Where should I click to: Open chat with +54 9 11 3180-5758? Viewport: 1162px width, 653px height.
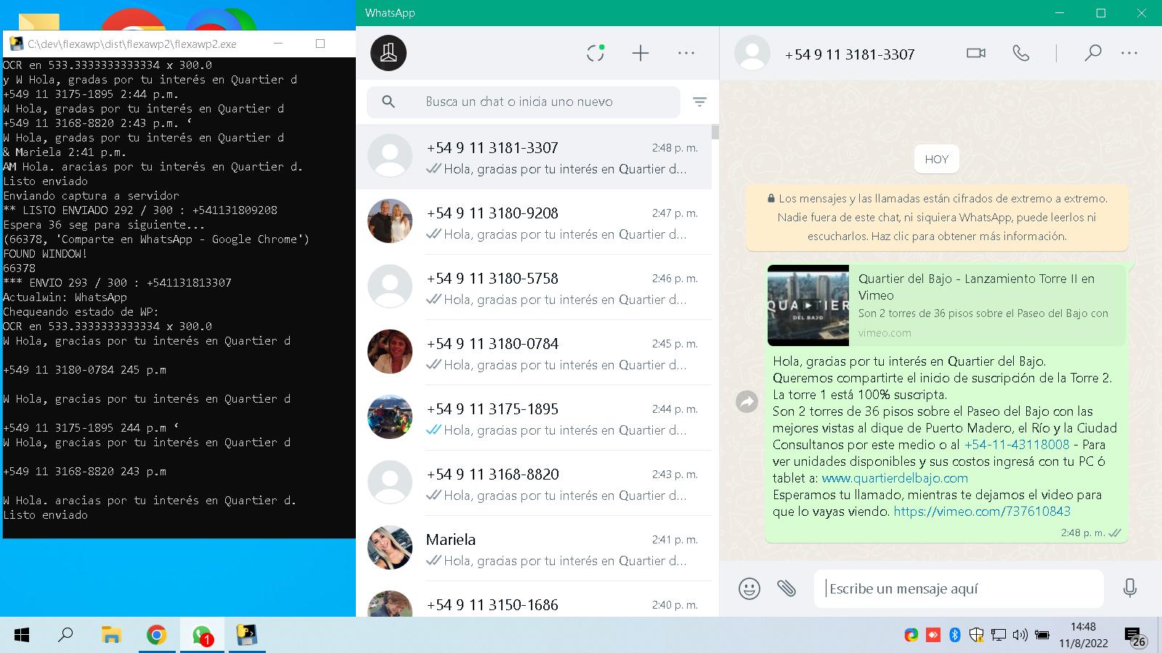(x=534, y=287)
